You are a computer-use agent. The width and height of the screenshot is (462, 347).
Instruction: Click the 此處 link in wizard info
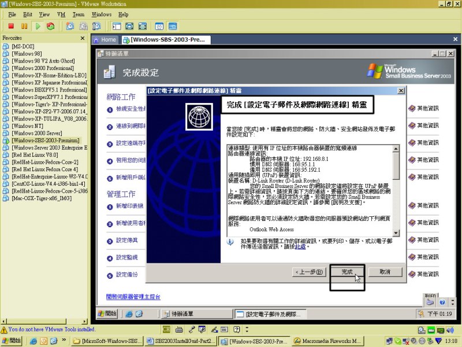[300, 246]
